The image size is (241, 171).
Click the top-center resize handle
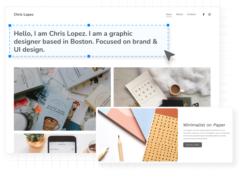tap(89, 25)
